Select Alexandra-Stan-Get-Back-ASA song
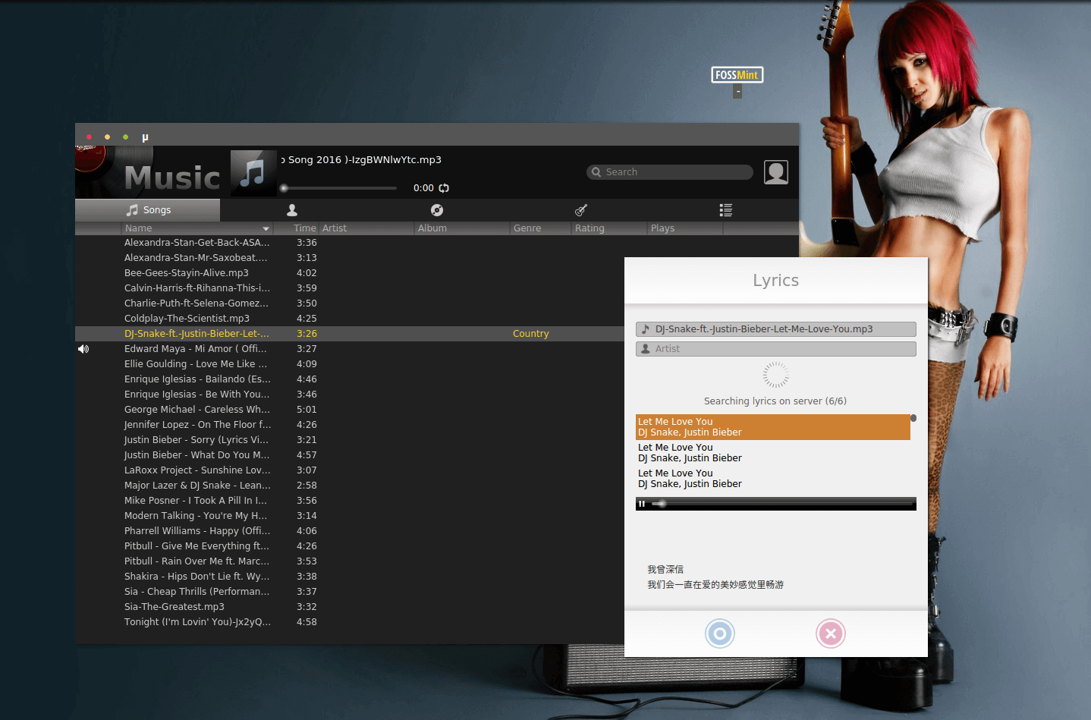The height and width of the screenshot is (720, 1091). pos(197,243)
